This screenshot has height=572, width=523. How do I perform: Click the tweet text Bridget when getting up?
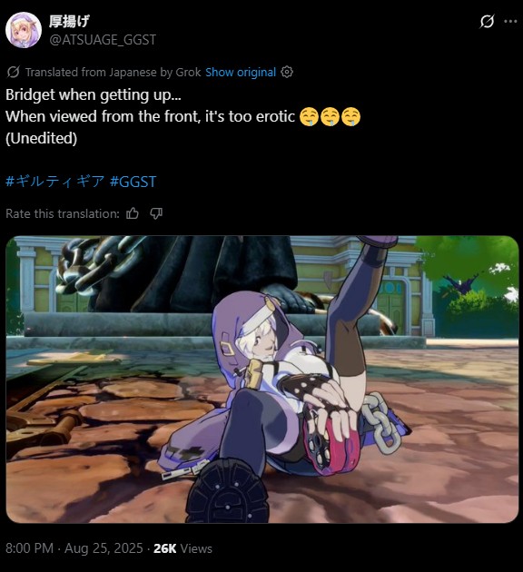(94, 94)
